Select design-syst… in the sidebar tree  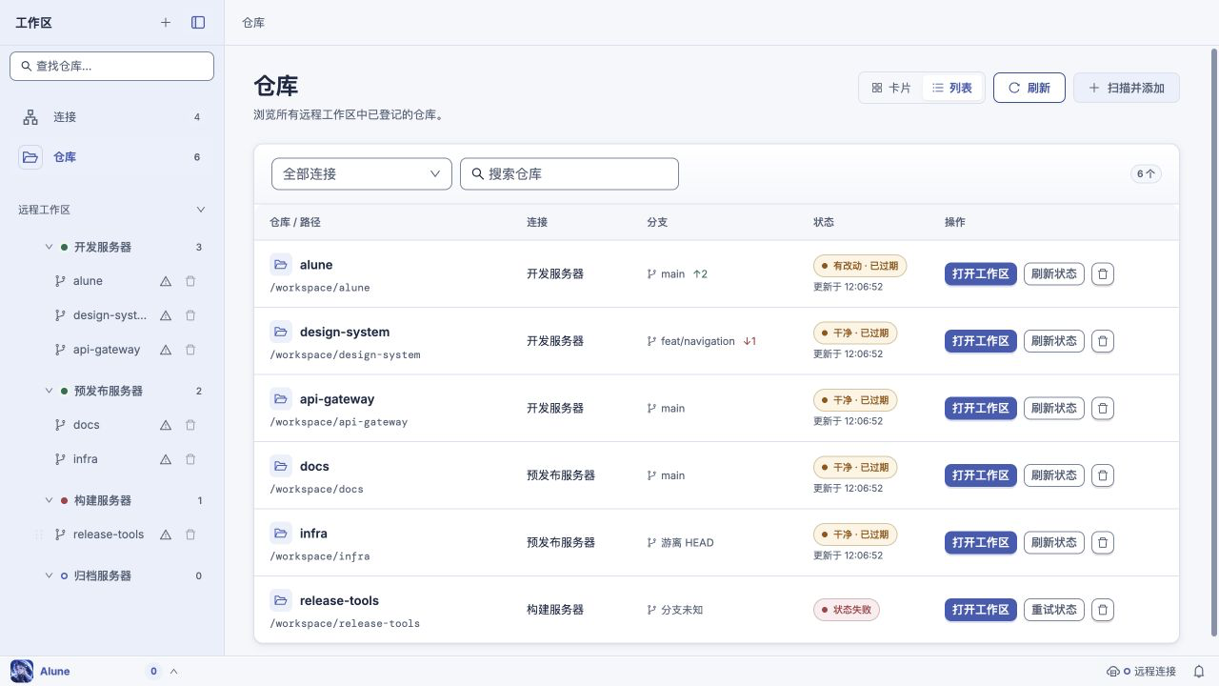(x=110, y=315)
